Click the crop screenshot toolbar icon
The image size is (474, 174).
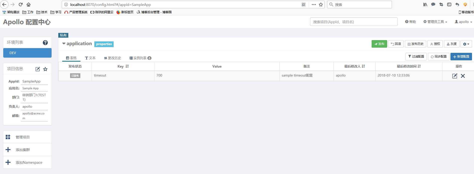(441, 4)
